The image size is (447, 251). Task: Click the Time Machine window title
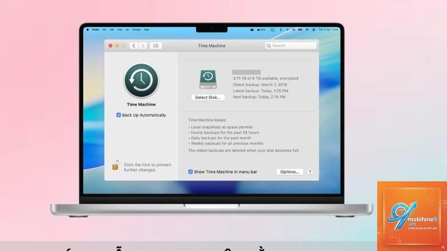point(212,46)
